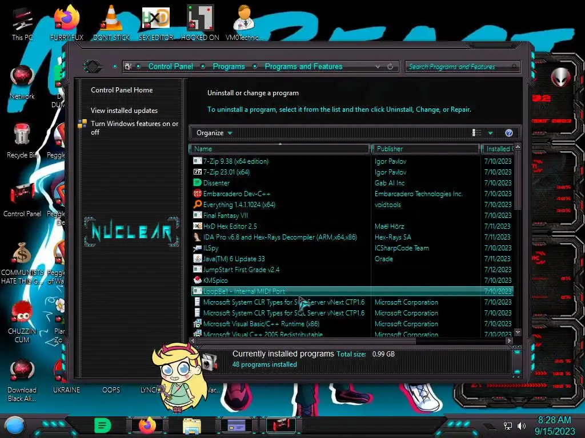The width and height of the screenshot is (585, 438).
Task: Open the DONT STICK VLC shortcut
Action: [x=111, y=23]
